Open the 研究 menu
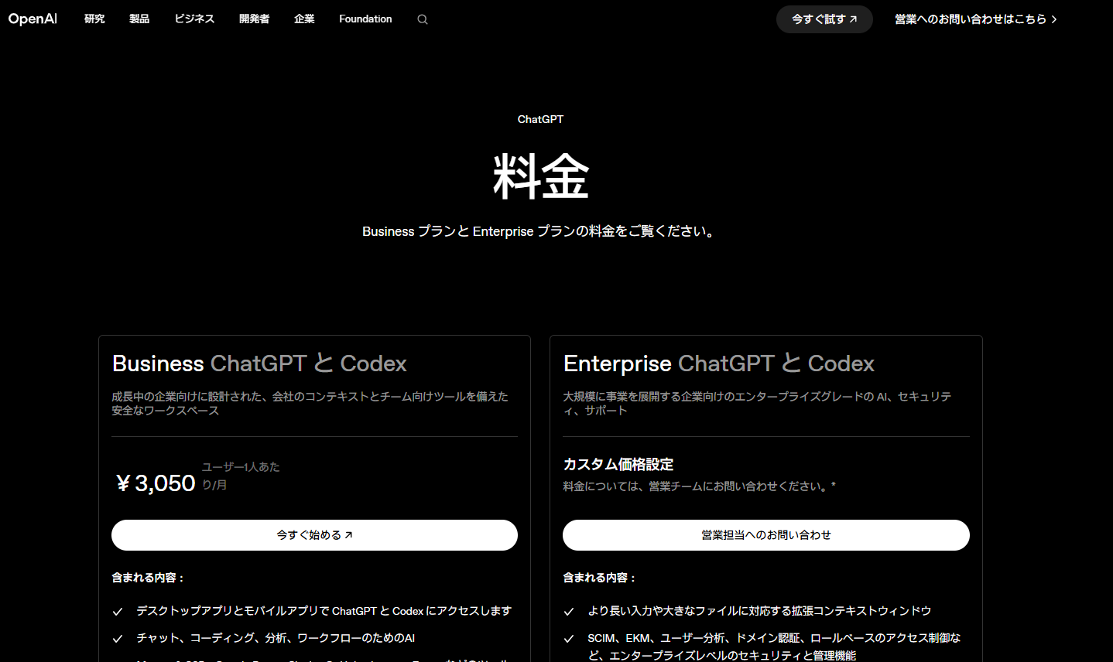The image size is (1113, 662). (94, 19)
